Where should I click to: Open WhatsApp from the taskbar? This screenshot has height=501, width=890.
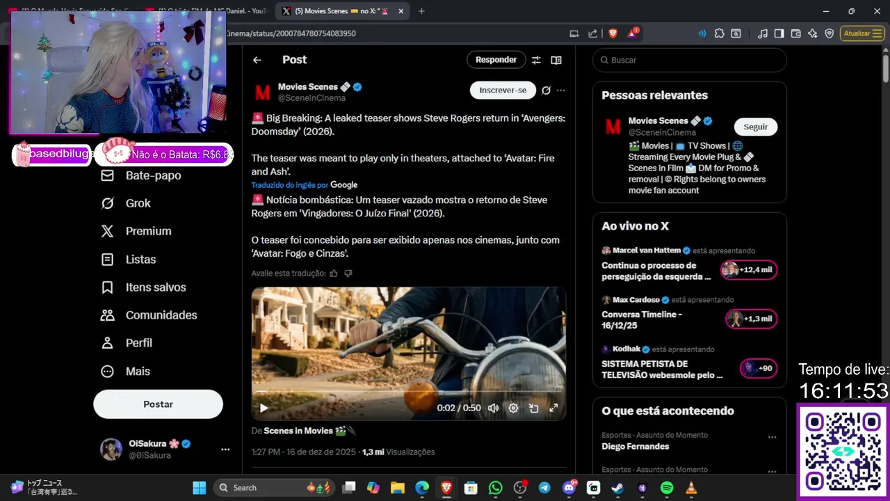point(495,488)
